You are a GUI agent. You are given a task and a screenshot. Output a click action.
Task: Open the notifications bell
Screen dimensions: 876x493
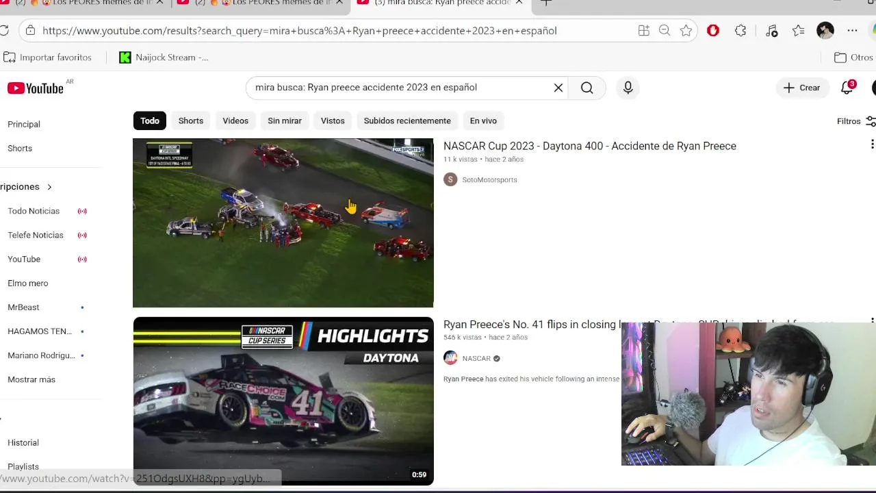847,88
